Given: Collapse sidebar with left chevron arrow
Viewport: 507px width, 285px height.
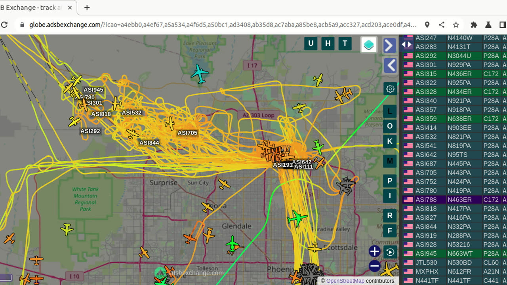Looking at the screenshot, I should (390, 65).
